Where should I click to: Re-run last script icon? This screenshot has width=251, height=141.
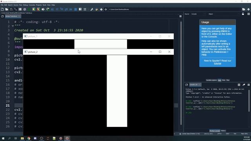click(48, 9)
